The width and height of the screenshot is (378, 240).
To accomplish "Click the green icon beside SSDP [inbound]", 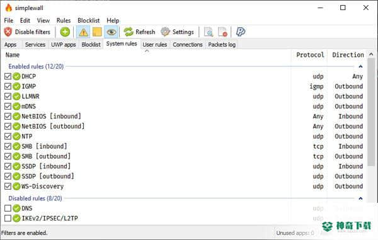I will point(16,166).
